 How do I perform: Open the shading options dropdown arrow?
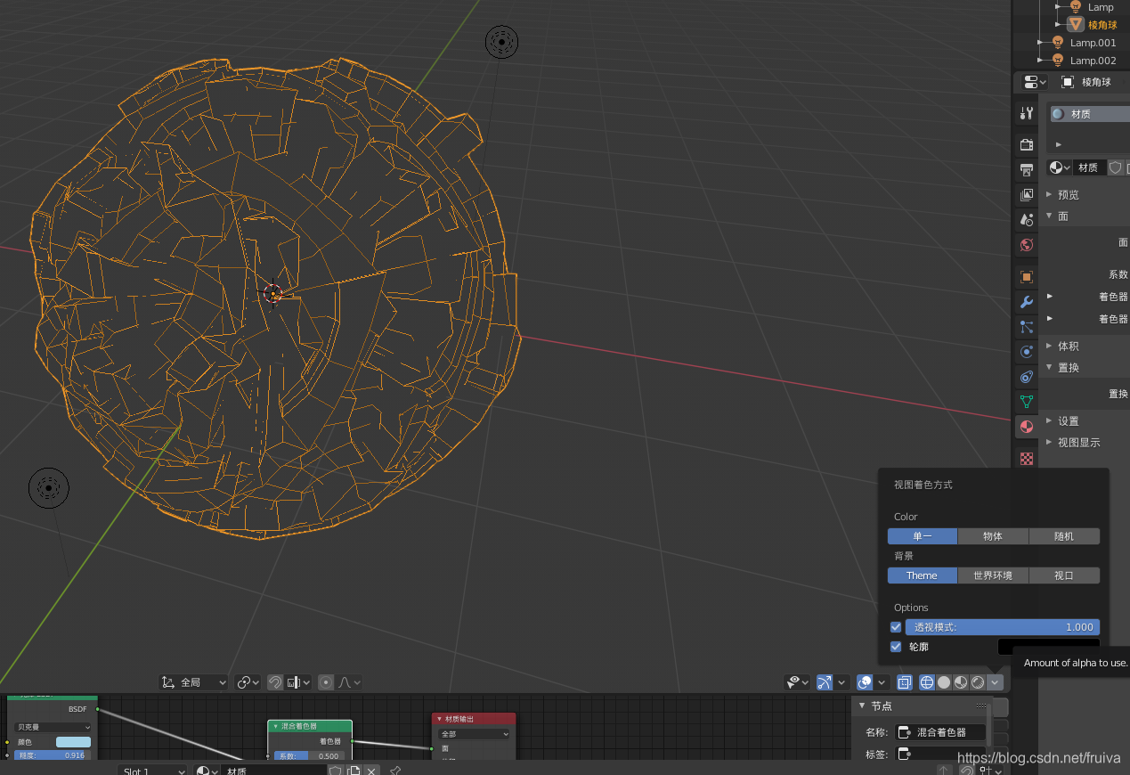996,682
